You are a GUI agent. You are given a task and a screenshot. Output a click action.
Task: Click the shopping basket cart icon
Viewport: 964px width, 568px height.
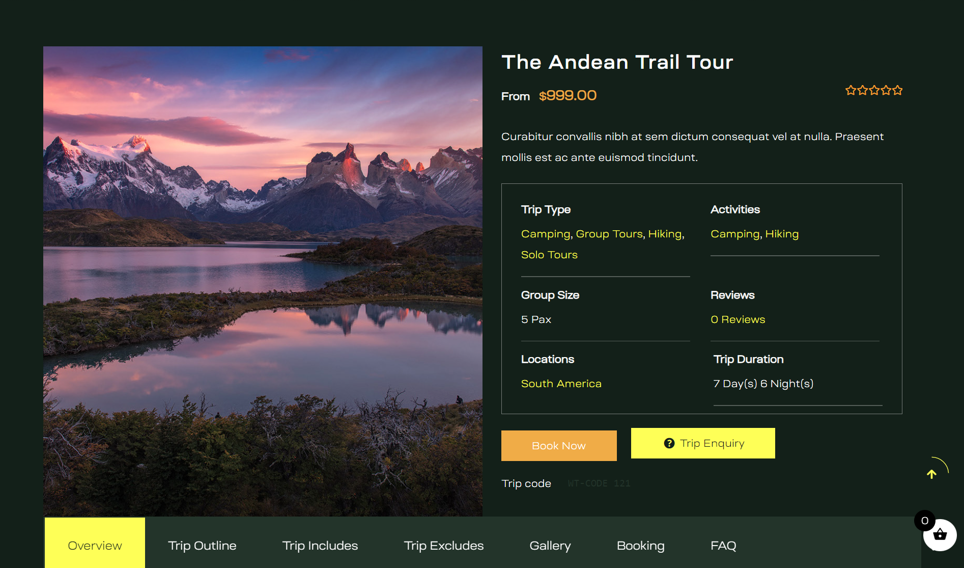pyautogui.click(x=940, y=535)
